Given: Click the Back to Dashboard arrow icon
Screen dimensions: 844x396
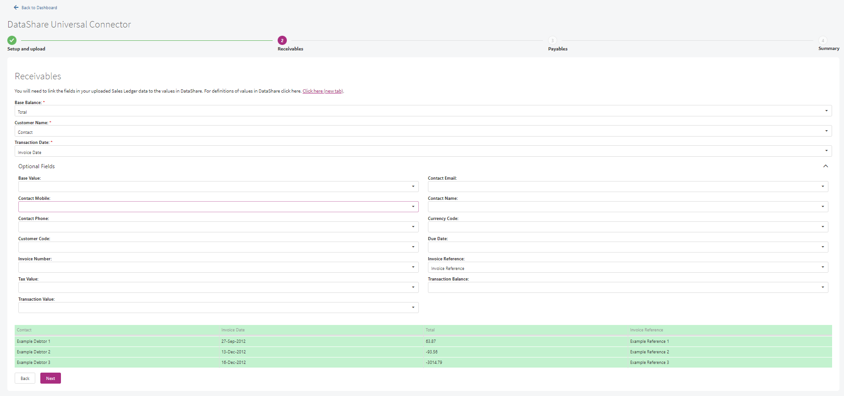Looking at the screenshot, I should 16,7.
